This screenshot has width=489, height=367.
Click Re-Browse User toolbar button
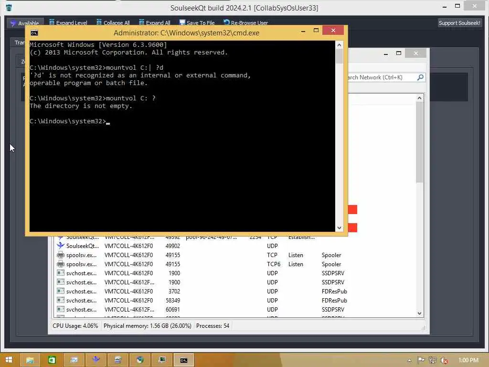[x=246, y=23]
